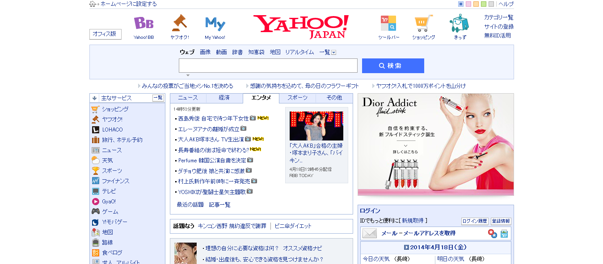The image size is (603, 264).
Task: Select the リアルタイム search category
Action: click(299, 52)
